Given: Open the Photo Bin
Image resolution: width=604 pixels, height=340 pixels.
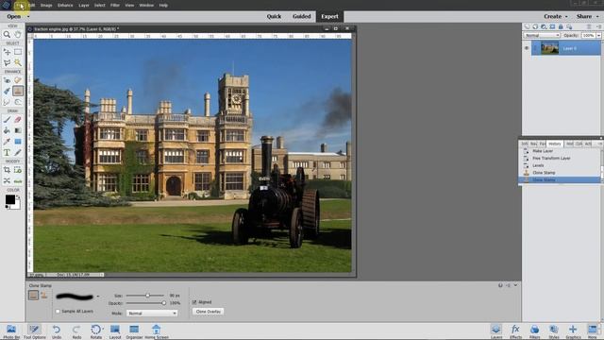Looking at the screenshot, I should [x=11, y=331].
